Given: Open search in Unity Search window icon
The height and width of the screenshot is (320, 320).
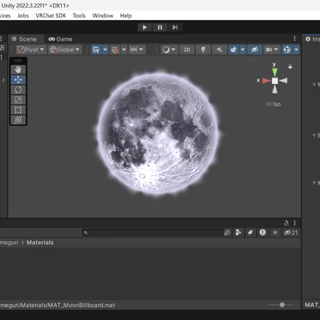Looking at the screenshot, I should [x=227, y=233].
